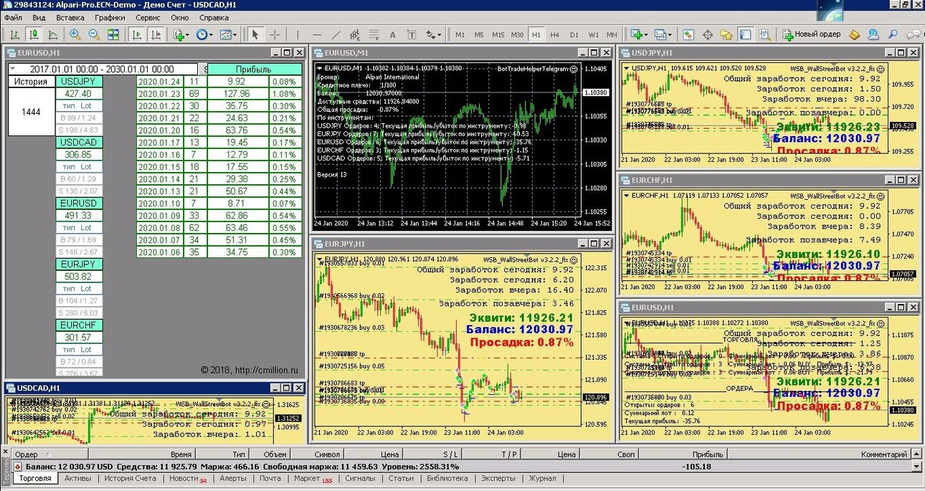This screenshot has height=491, width=925.
Task: Select the trendline drawing tool
Action: (336, 34)
